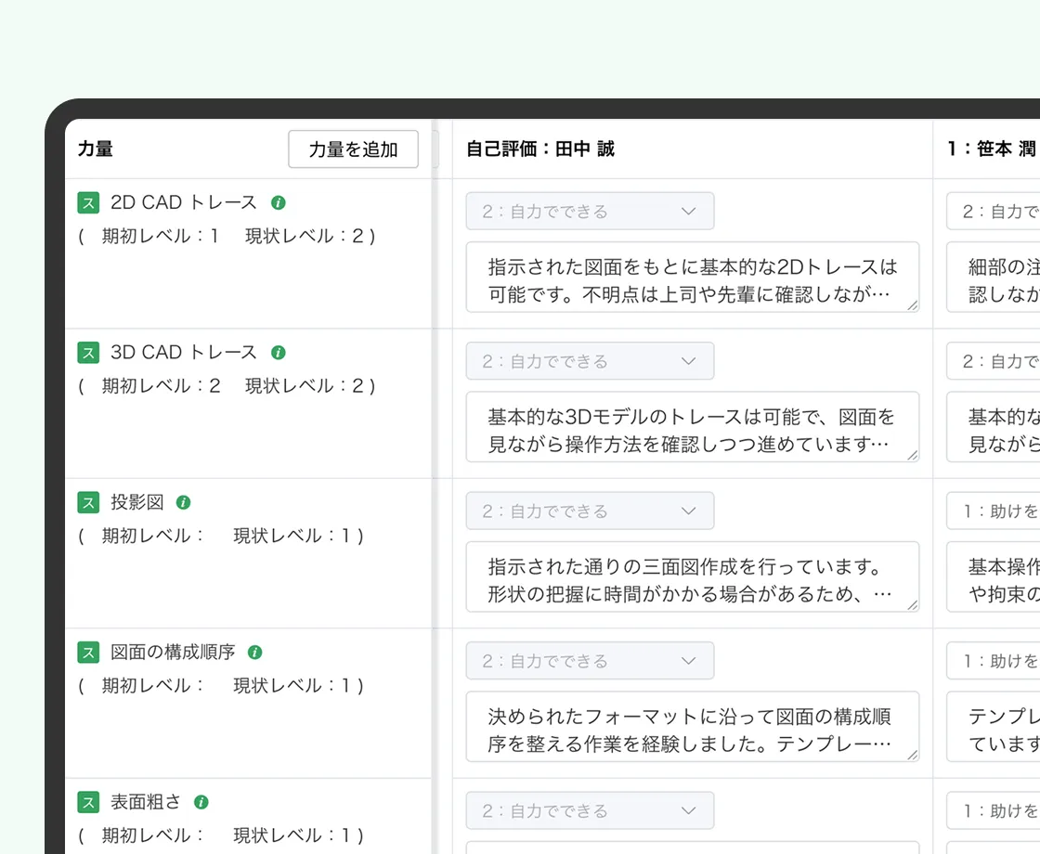Click info icon next to 表面粗さ

click(x=201, y=802)
